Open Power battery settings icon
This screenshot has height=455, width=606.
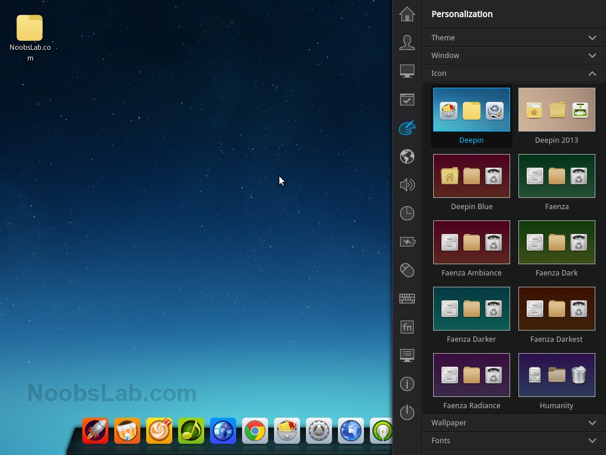pyautogui.click(x=407, y=242)
